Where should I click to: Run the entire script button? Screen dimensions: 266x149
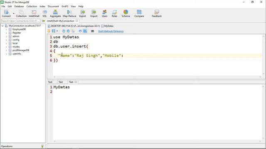[64, 31]
